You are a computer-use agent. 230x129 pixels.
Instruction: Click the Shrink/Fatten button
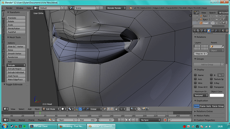(x=16, y=28)
